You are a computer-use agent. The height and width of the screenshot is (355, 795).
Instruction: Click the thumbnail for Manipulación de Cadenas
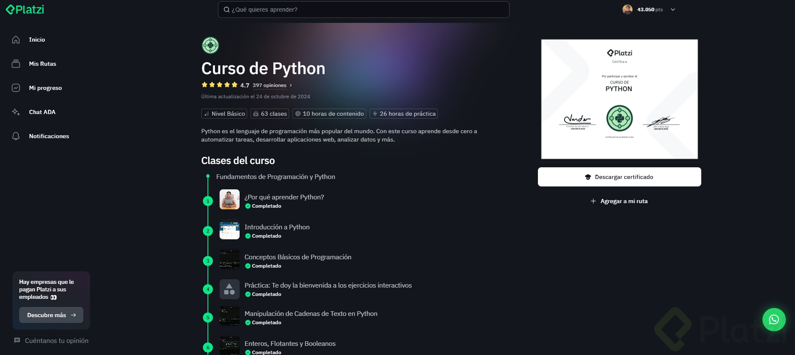[x=230, y=316]
